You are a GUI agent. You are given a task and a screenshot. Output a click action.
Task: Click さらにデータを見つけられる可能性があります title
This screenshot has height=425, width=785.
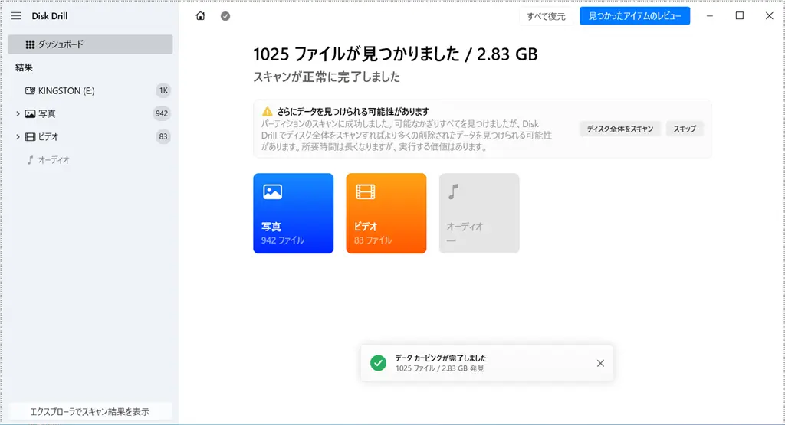(353, 112)
